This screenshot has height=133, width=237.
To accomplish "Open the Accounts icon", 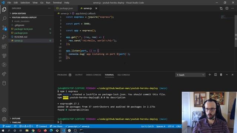I will [x=4, y=110].
